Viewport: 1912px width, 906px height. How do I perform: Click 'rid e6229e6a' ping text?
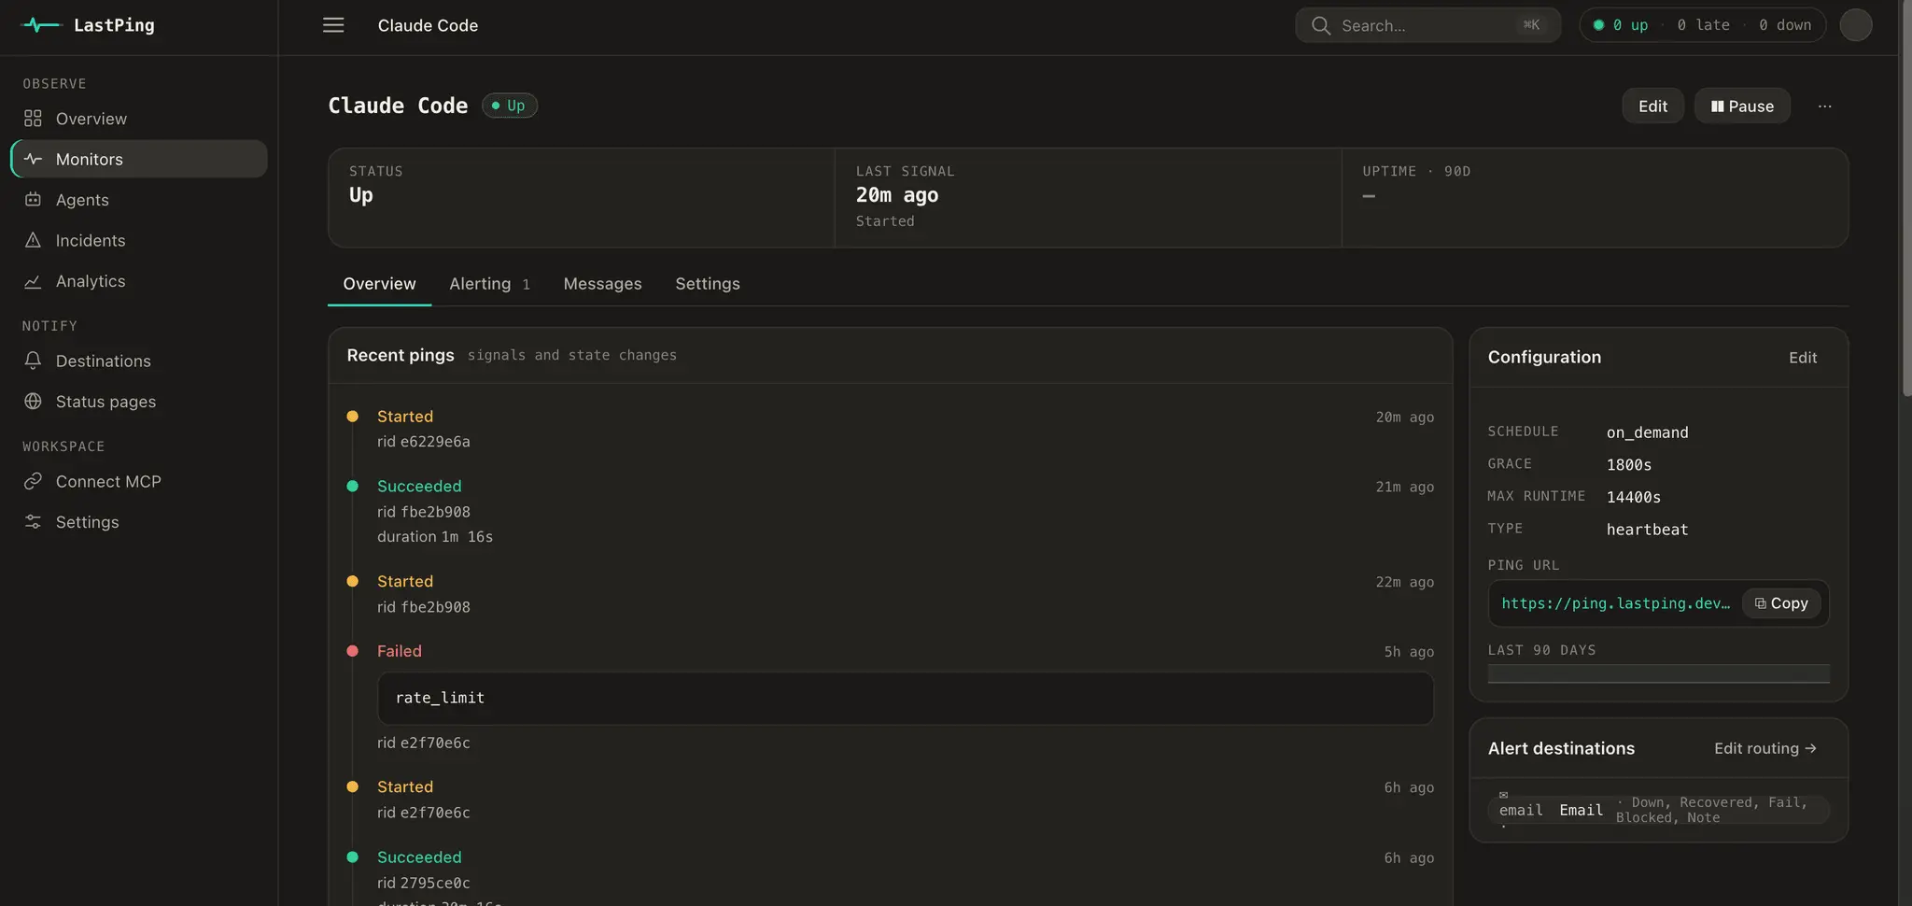coord(424,442)
